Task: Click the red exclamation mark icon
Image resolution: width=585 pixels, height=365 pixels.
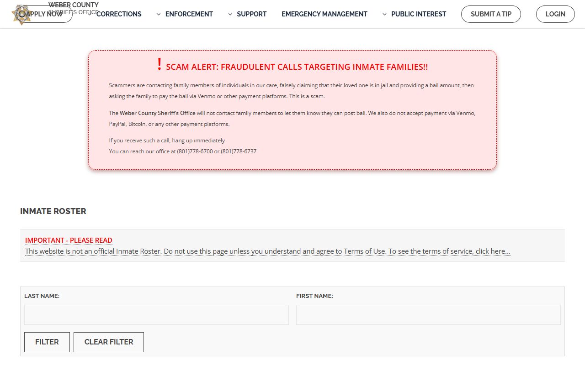Action: (160, 64)
